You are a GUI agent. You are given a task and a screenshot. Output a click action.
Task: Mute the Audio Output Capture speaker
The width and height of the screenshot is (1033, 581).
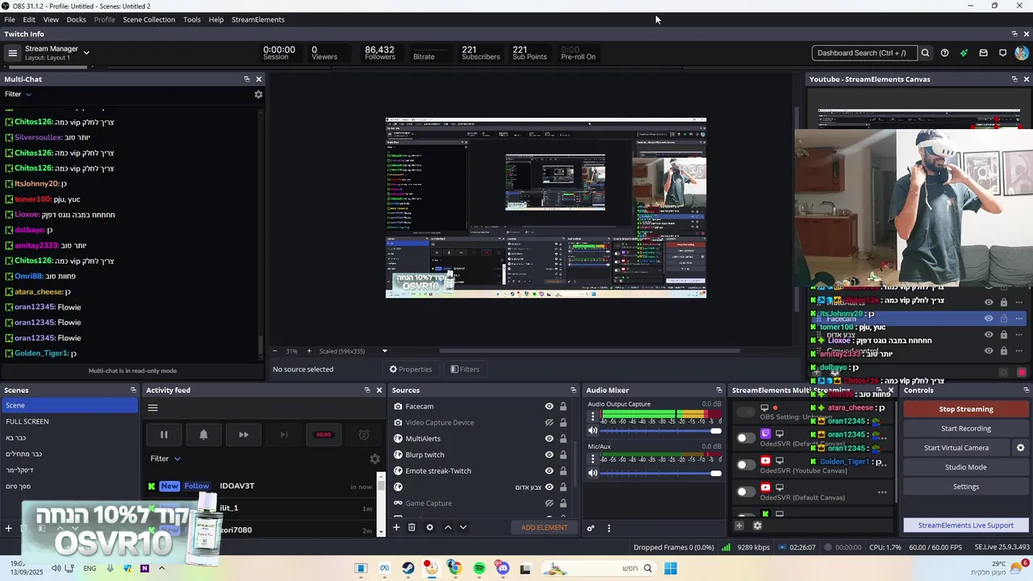(x=593, y=431)
